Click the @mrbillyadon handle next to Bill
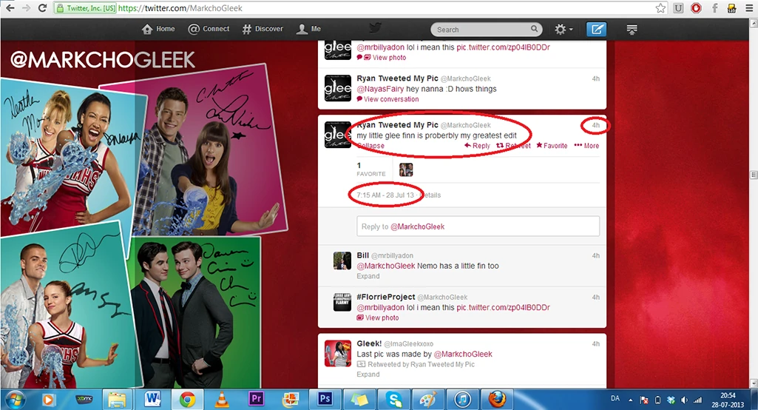The image size is (758, 410). click(392, 255)
